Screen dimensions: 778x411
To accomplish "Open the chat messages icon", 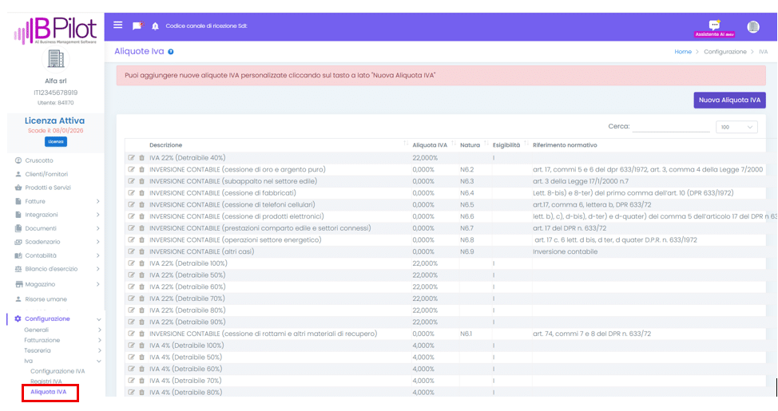I will click(137, 26).
